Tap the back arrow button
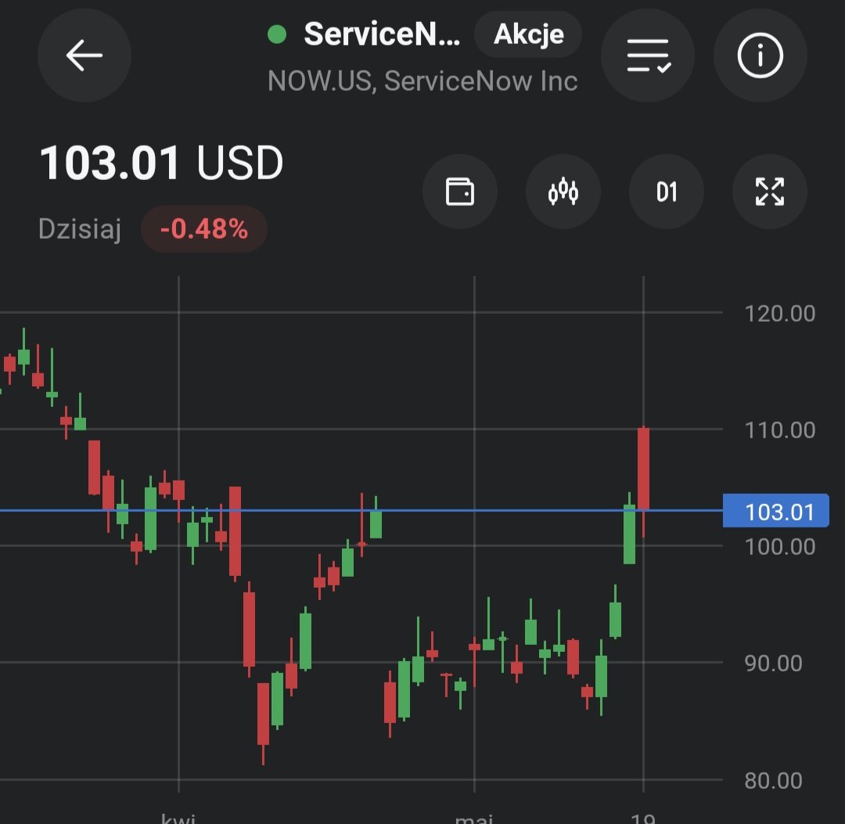The width and height of the screenshot is (845, 824). pos(84,55)
